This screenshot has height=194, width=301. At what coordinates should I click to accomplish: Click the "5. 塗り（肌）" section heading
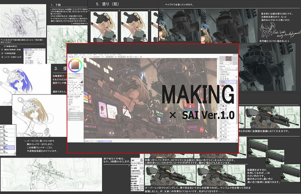pos(108,4)
